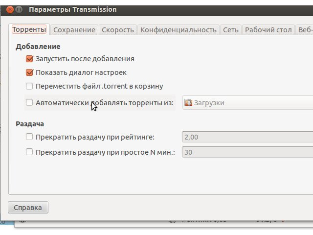Close the Параметры Transmission window
The width and height of the screenshot is (313, 235).
click(x=10, y=9)
